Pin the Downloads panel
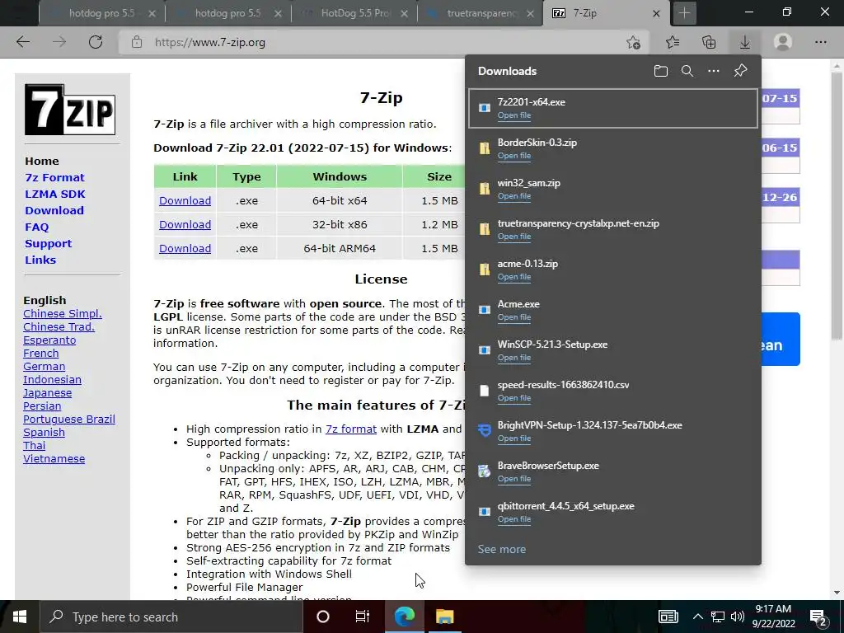 click(741, 71)
